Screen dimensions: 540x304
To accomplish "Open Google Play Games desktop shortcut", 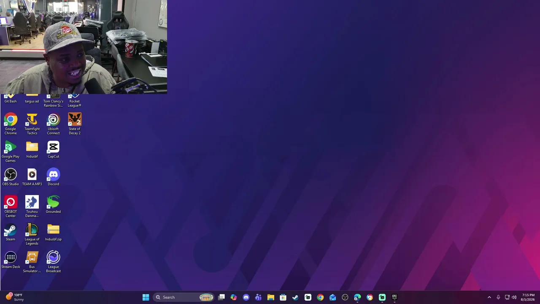I will point(11,152).
